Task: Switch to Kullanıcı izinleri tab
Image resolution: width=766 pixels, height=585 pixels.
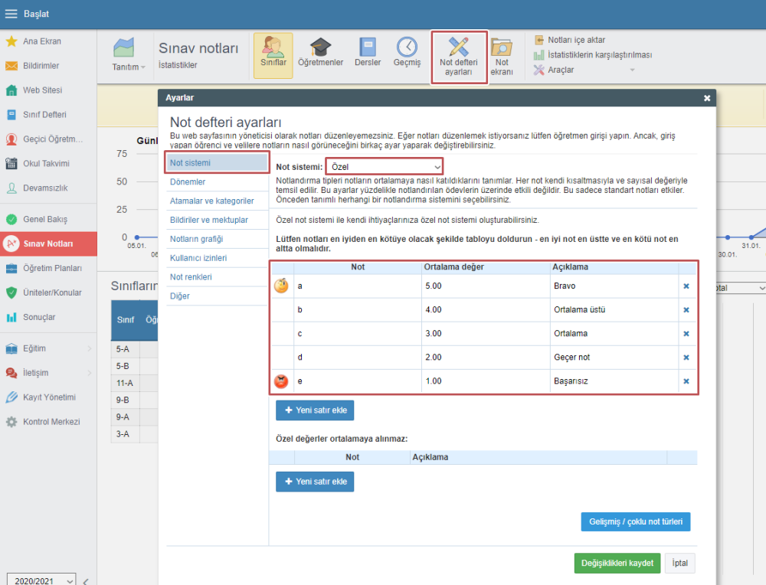Action: 217,258
